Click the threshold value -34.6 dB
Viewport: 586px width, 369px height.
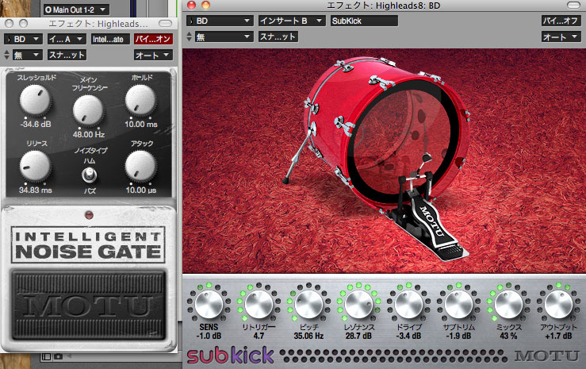(x=36, y=124)
